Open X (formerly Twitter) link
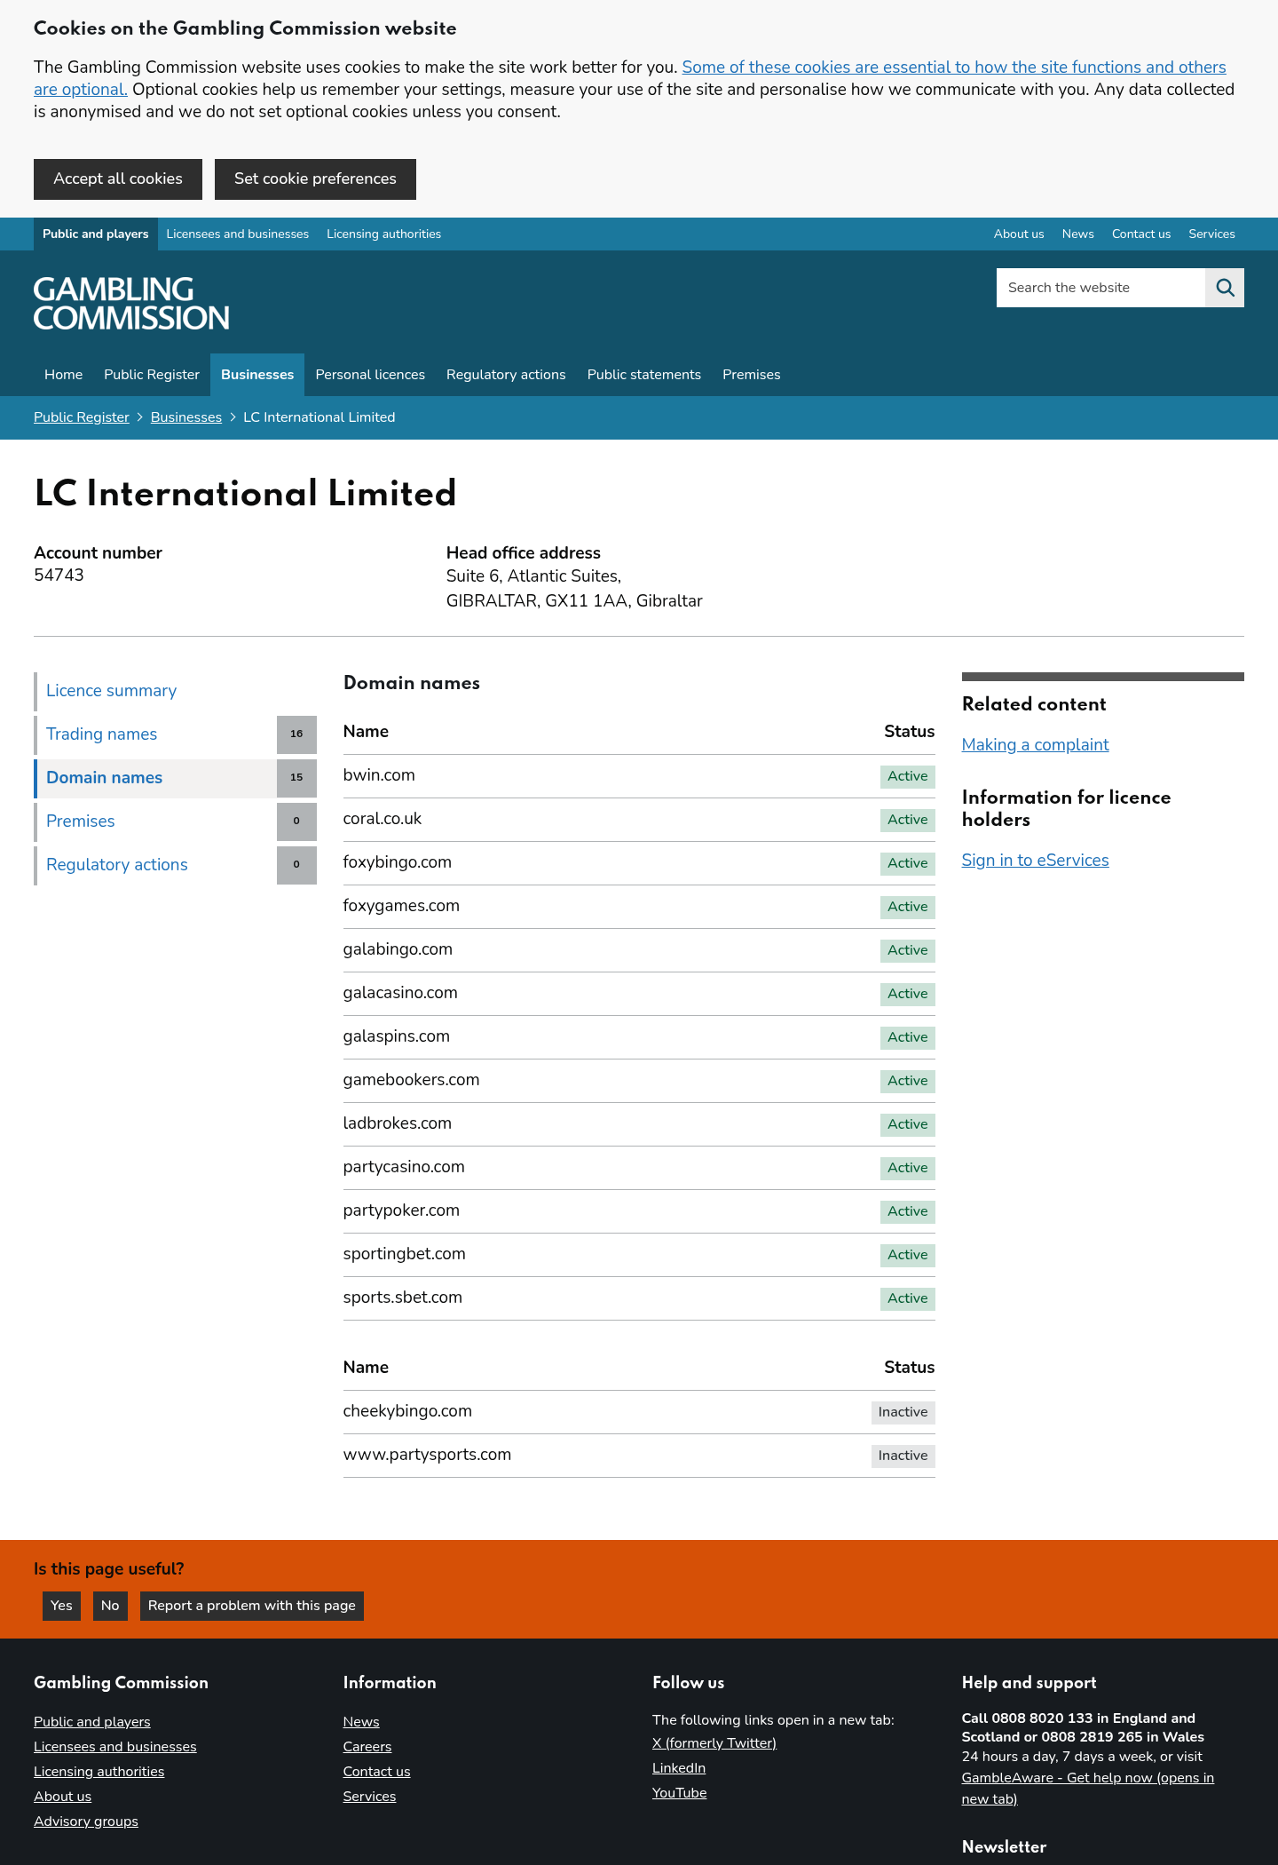 (x=714, y=1743)
